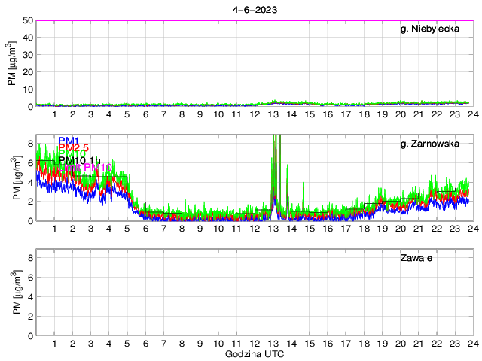Click hour tick 5 under the Zarnowska plot

tap(127, 229)
